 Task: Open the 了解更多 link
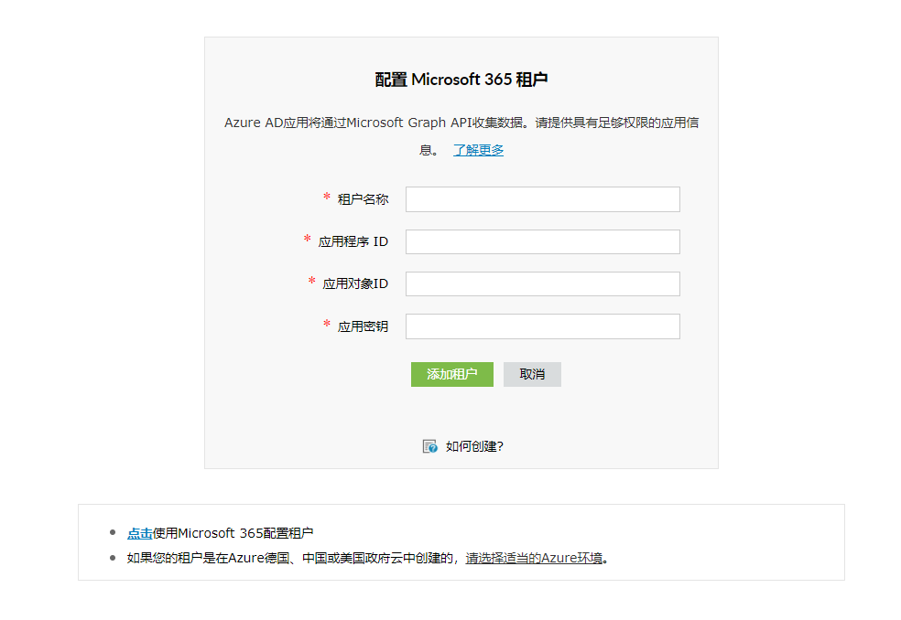[478, 150]
